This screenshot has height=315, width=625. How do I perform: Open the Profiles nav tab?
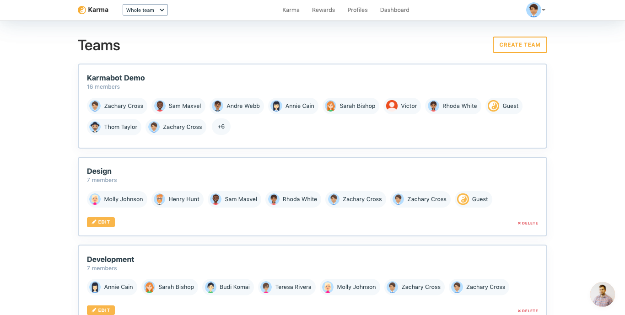click(357, 10)
